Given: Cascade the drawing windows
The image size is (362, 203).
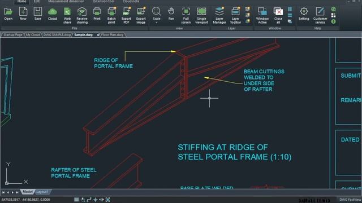Looking at the screenshot, I should click(290, 21).
